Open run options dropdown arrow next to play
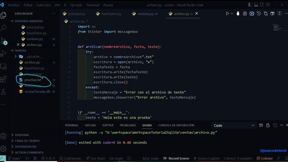 tap(232, 13)
